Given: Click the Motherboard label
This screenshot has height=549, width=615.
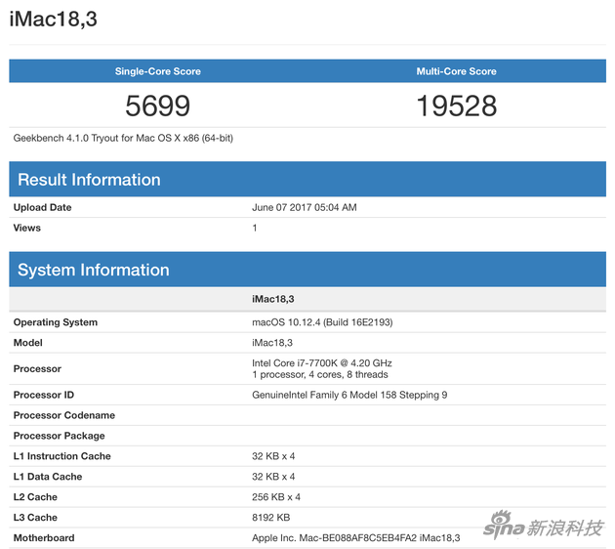Looking at the screenshot, I should click(x=44, y=537).
